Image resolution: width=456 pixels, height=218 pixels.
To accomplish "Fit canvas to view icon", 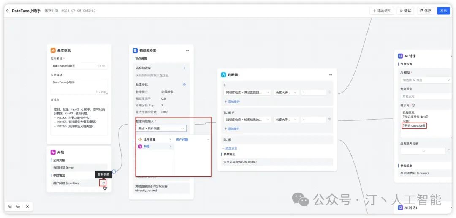I will (x=27, y=206).
